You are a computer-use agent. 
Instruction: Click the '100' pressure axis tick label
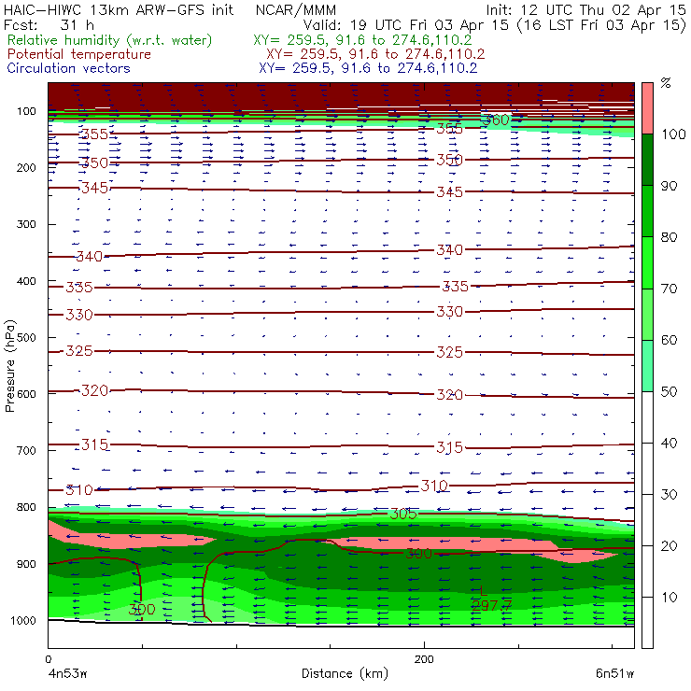[x=26, y=111]
